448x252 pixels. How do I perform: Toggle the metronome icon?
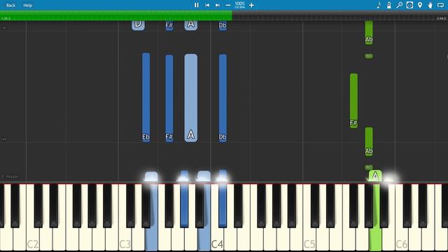(x=389, y=5)
